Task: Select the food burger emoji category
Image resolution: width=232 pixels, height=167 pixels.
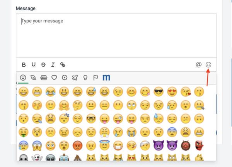Action: [x=44, y=78]
